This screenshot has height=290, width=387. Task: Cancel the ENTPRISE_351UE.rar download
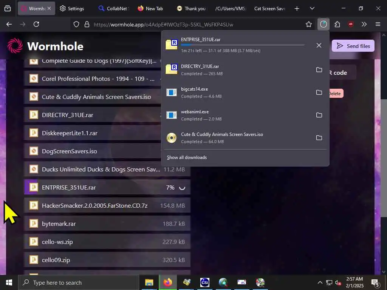pos(319,45)
